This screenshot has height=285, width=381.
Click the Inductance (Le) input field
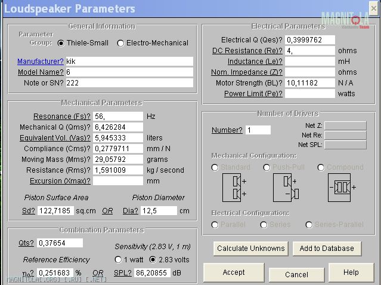[x=309, y=62]
